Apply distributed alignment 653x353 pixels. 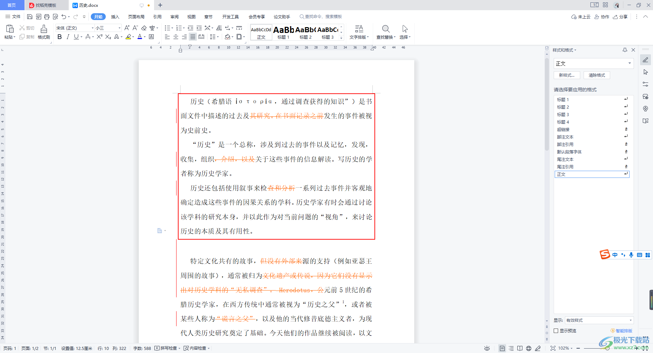click(x=201, y=37)
